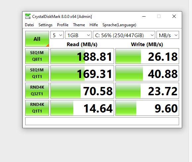The height and width of the screenshot is (162, 192).
Task: Close the CrystalDiskMark window
Action: [x=174, y=16]
